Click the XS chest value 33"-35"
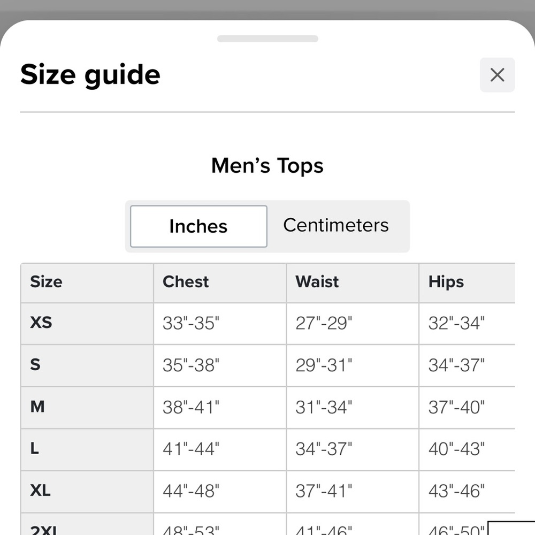This screenshot has height=535, width=535. point(191,323)
